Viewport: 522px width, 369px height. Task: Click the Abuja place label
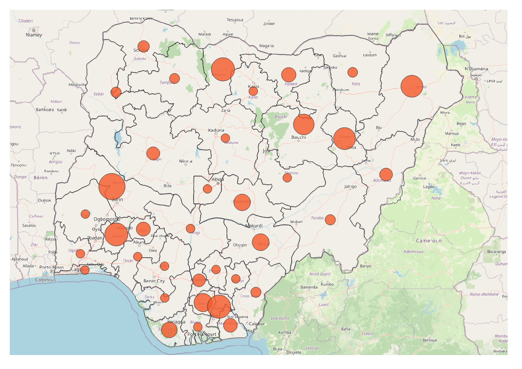point(217,178)
